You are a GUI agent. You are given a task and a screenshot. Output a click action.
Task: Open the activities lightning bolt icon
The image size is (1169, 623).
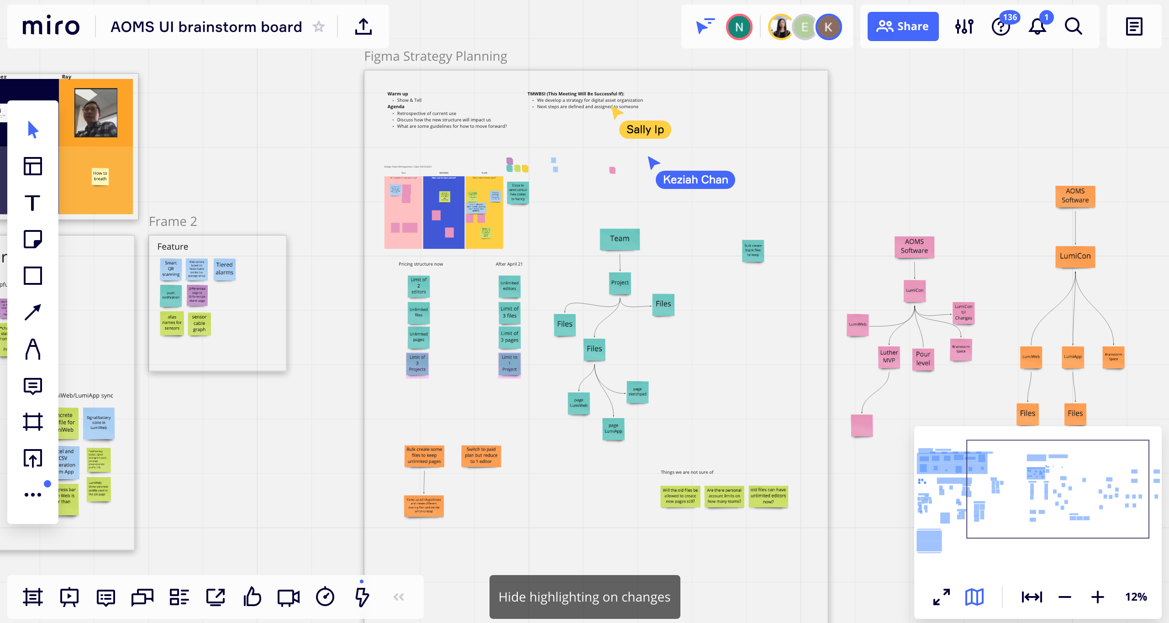coord(362,597)
